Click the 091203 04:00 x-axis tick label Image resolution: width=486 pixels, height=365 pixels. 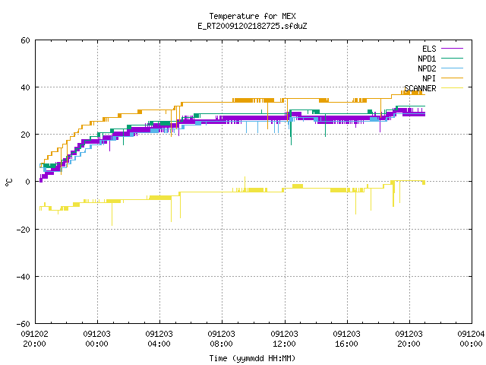tap(159, 339)
